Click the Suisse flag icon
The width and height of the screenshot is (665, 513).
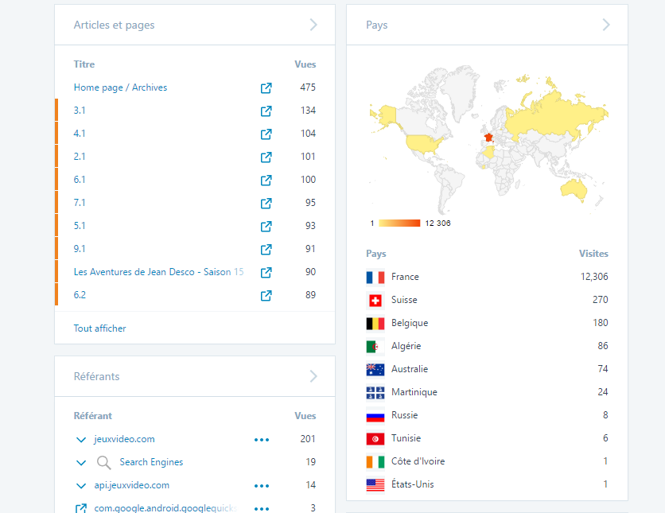point(375,300)
